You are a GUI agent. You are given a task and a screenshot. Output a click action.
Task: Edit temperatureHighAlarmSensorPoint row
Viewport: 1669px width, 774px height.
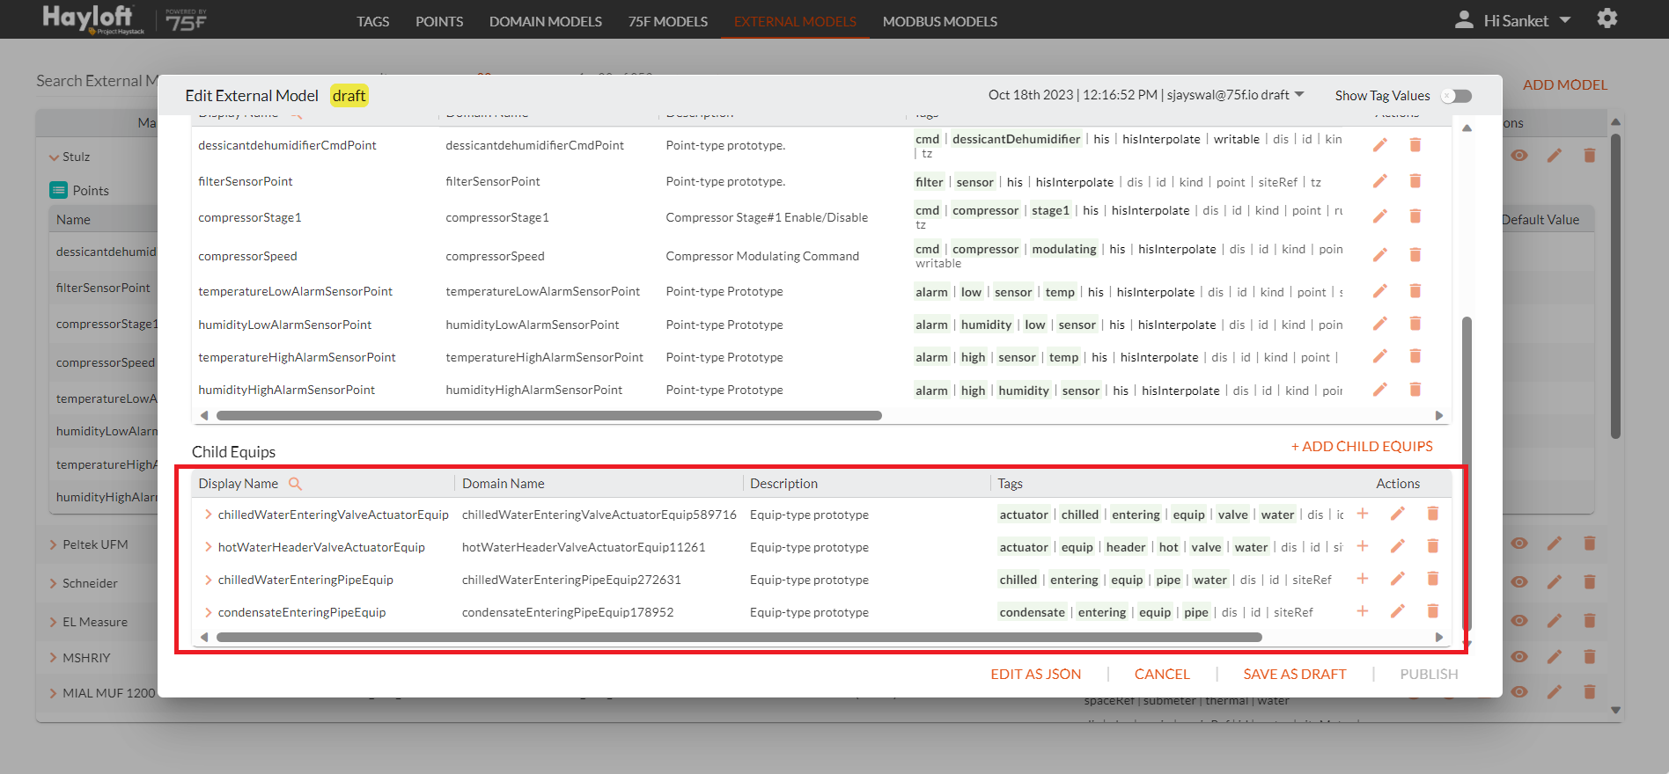pyautogui.click(x=1379, y=356)
